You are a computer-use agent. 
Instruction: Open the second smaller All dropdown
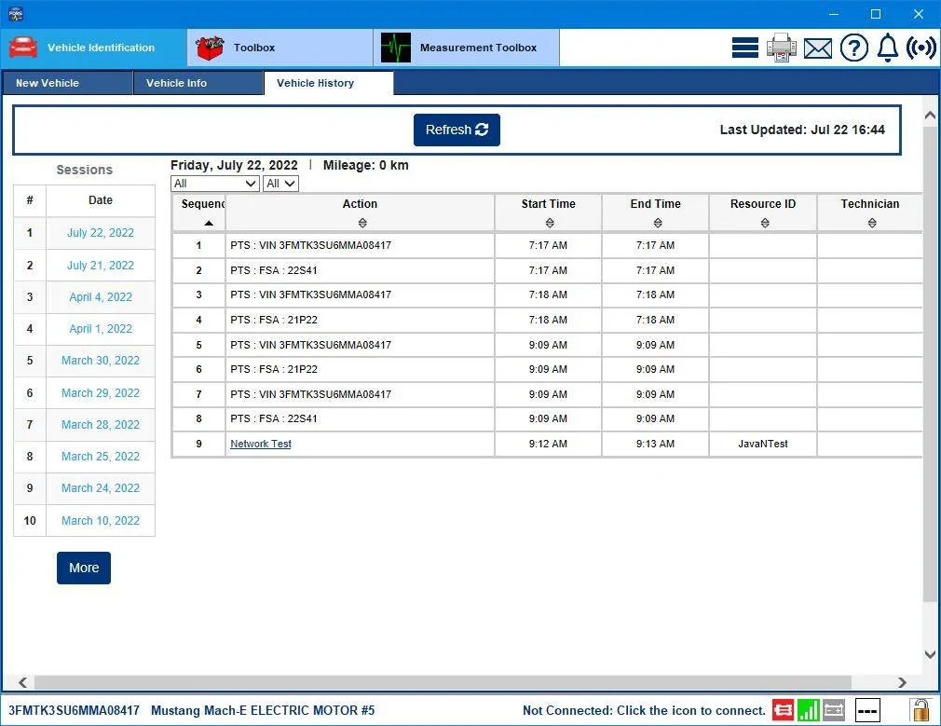tap(280, 184)
